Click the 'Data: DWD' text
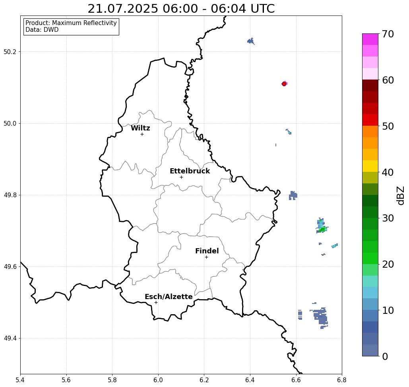The height and width of the screenshot is (387, 409). pos(42,30)
